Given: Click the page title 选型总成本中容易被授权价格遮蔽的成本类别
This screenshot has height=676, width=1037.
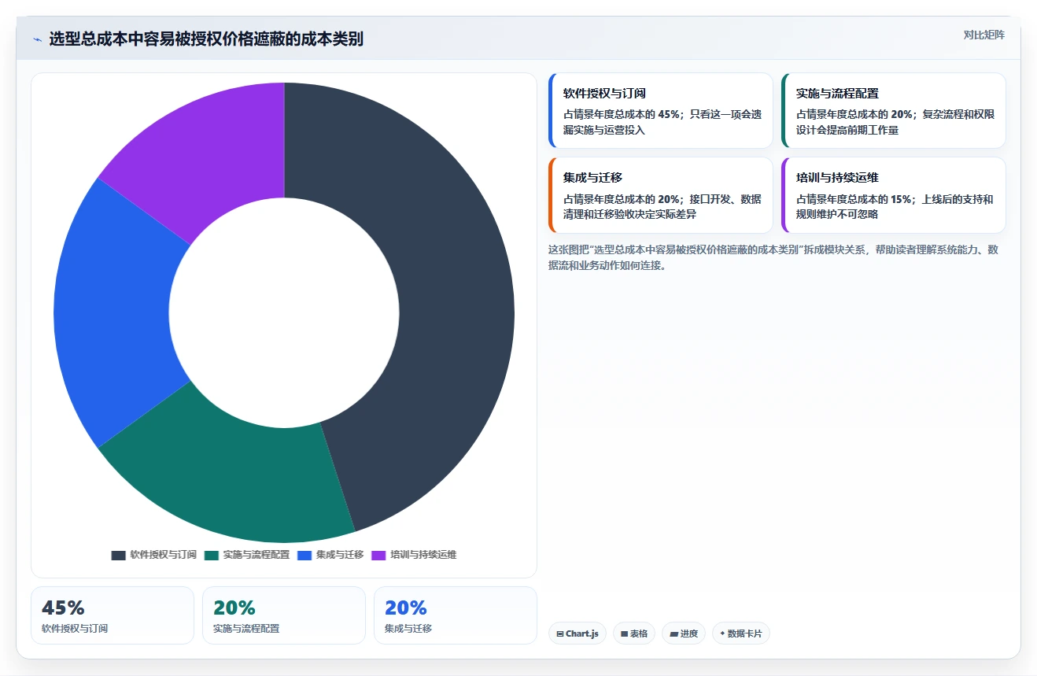Looking at the screenshot, I should coord(206,39).
